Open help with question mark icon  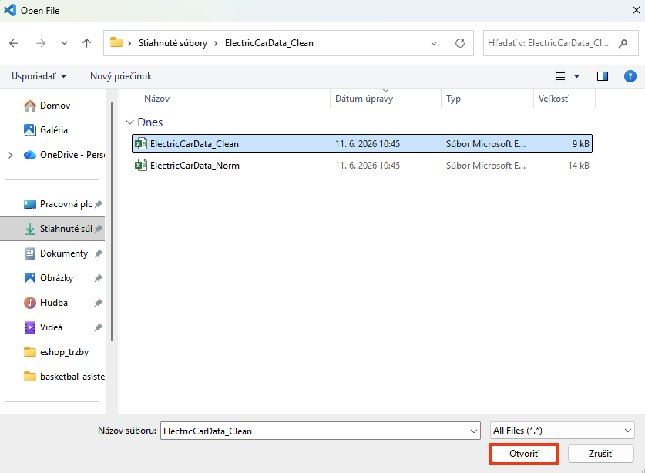(x=630, y=76)
